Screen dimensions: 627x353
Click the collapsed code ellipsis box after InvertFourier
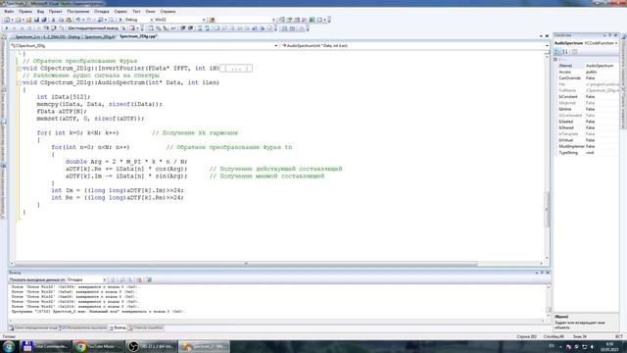236,69
